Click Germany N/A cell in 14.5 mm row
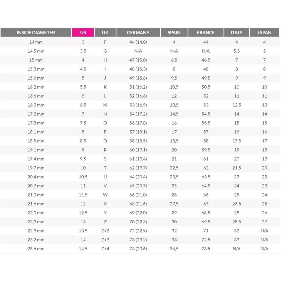Screen dimensions: 281x281 pyautogui.click(x=138, y=51)
